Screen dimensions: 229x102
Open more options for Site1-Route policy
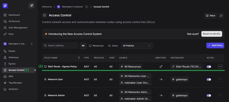coord(220,67)
